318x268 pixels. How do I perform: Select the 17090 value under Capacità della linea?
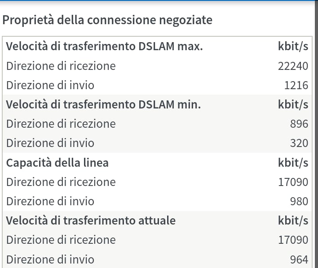(x=293, y=182)
